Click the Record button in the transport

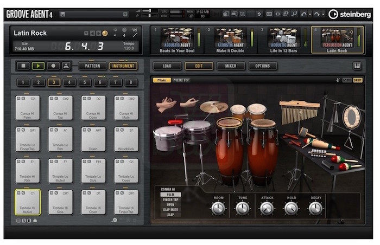click(53, 66)
